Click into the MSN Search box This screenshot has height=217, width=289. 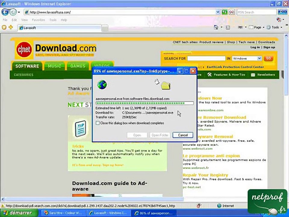coord(256,12)
